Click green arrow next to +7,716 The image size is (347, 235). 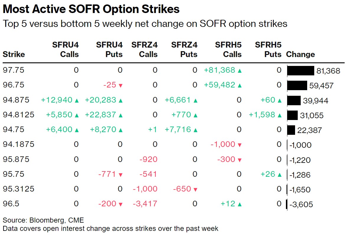[x=195, y=130]
